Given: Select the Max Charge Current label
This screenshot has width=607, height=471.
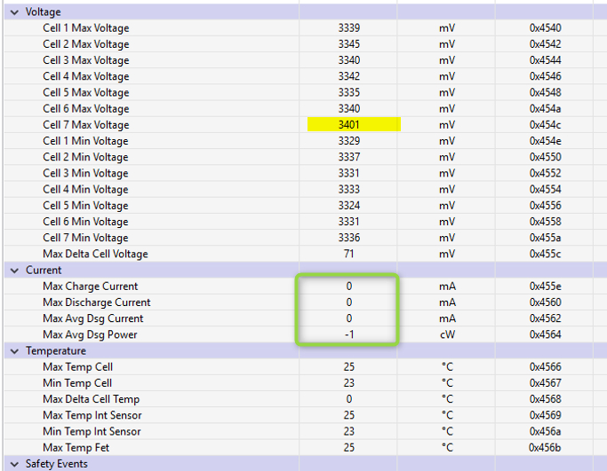Looking at the screenshot, I should click(x=90, y=287).
